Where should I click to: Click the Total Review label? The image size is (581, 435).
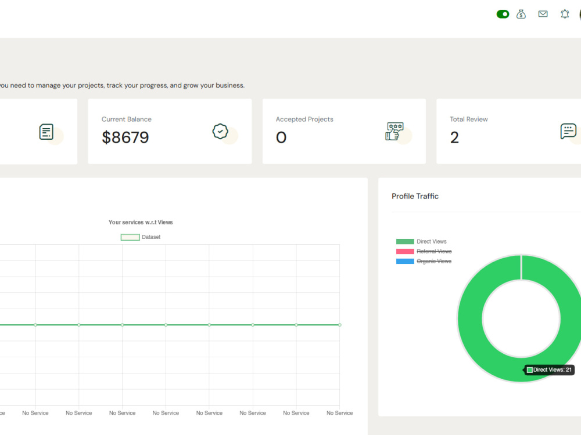[469, 119]
